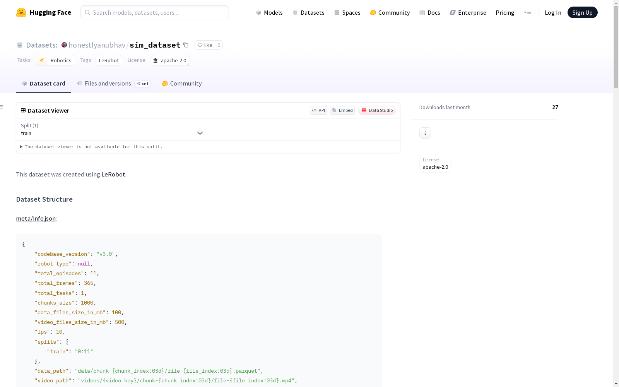
Task: Click the Log In link
Action: click(553, 12)
